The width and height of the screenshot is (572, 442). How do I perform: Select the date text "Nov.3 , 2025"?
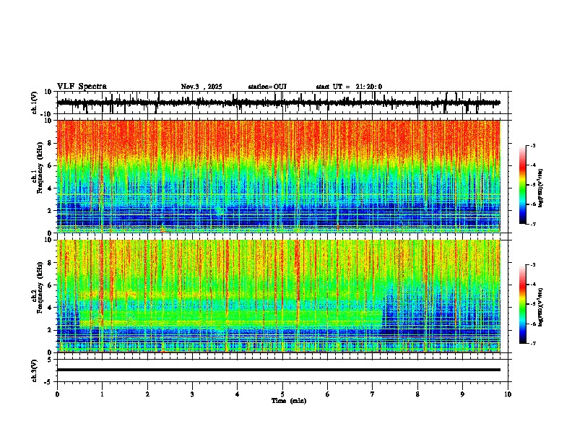tap(201, 87)
